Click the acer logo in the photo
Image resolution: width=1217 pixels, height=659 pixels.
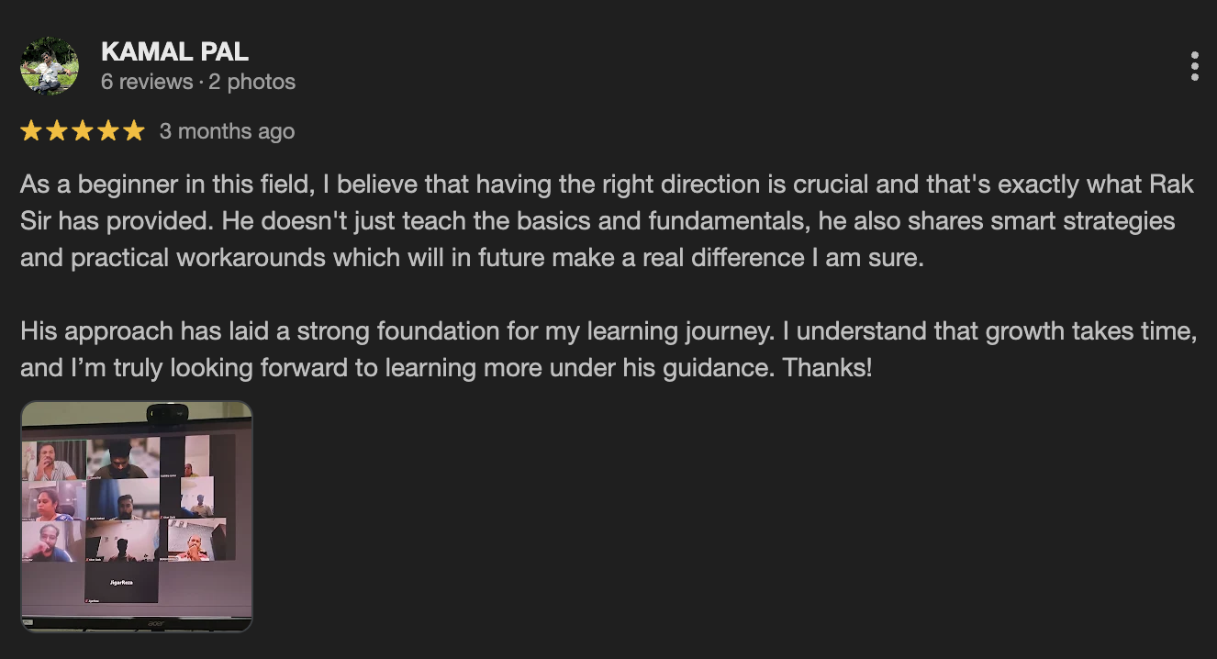(156, 624)
